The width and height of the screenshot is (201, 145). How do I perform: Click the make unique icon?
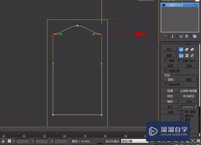click(181, 36)
